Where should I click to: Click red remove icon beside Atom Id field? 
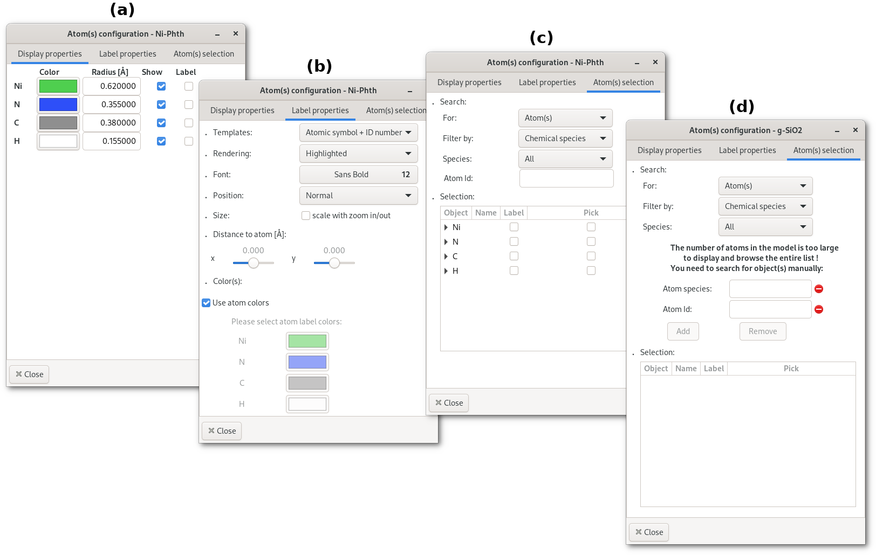pos(818,309)
